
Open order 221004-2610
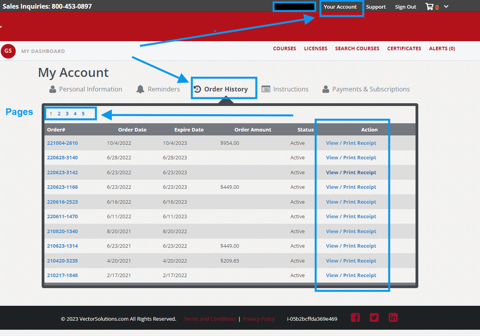(x=62, y=143)
